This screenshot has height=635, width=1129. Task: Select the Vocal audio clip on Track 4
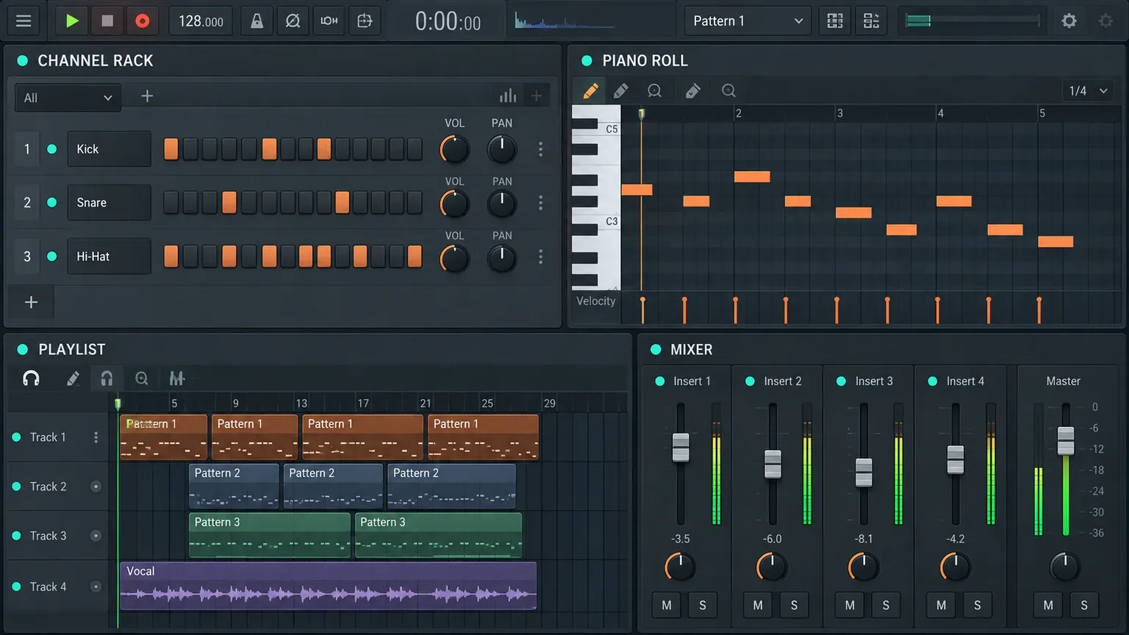click(328, 586)
